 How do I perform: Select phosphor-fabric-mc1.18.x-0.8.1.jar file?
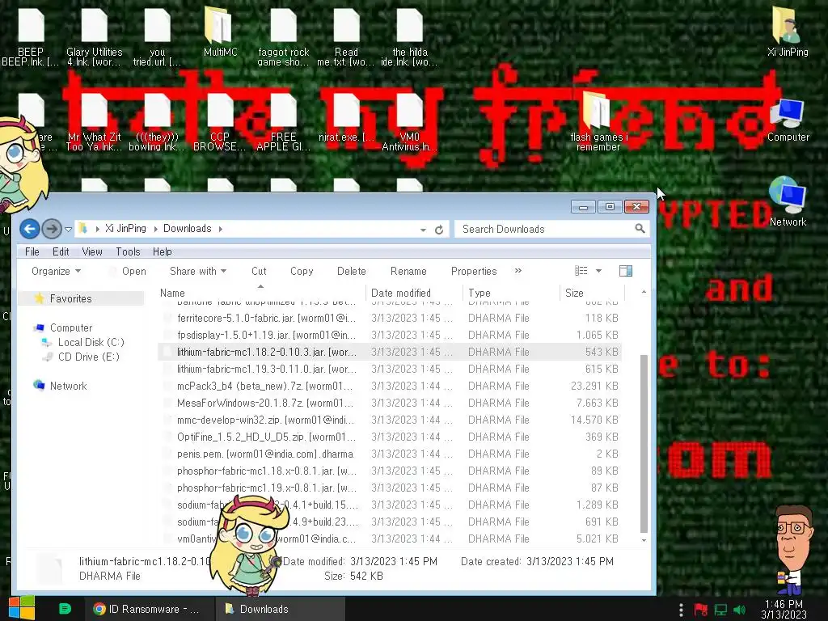[390, 471]
